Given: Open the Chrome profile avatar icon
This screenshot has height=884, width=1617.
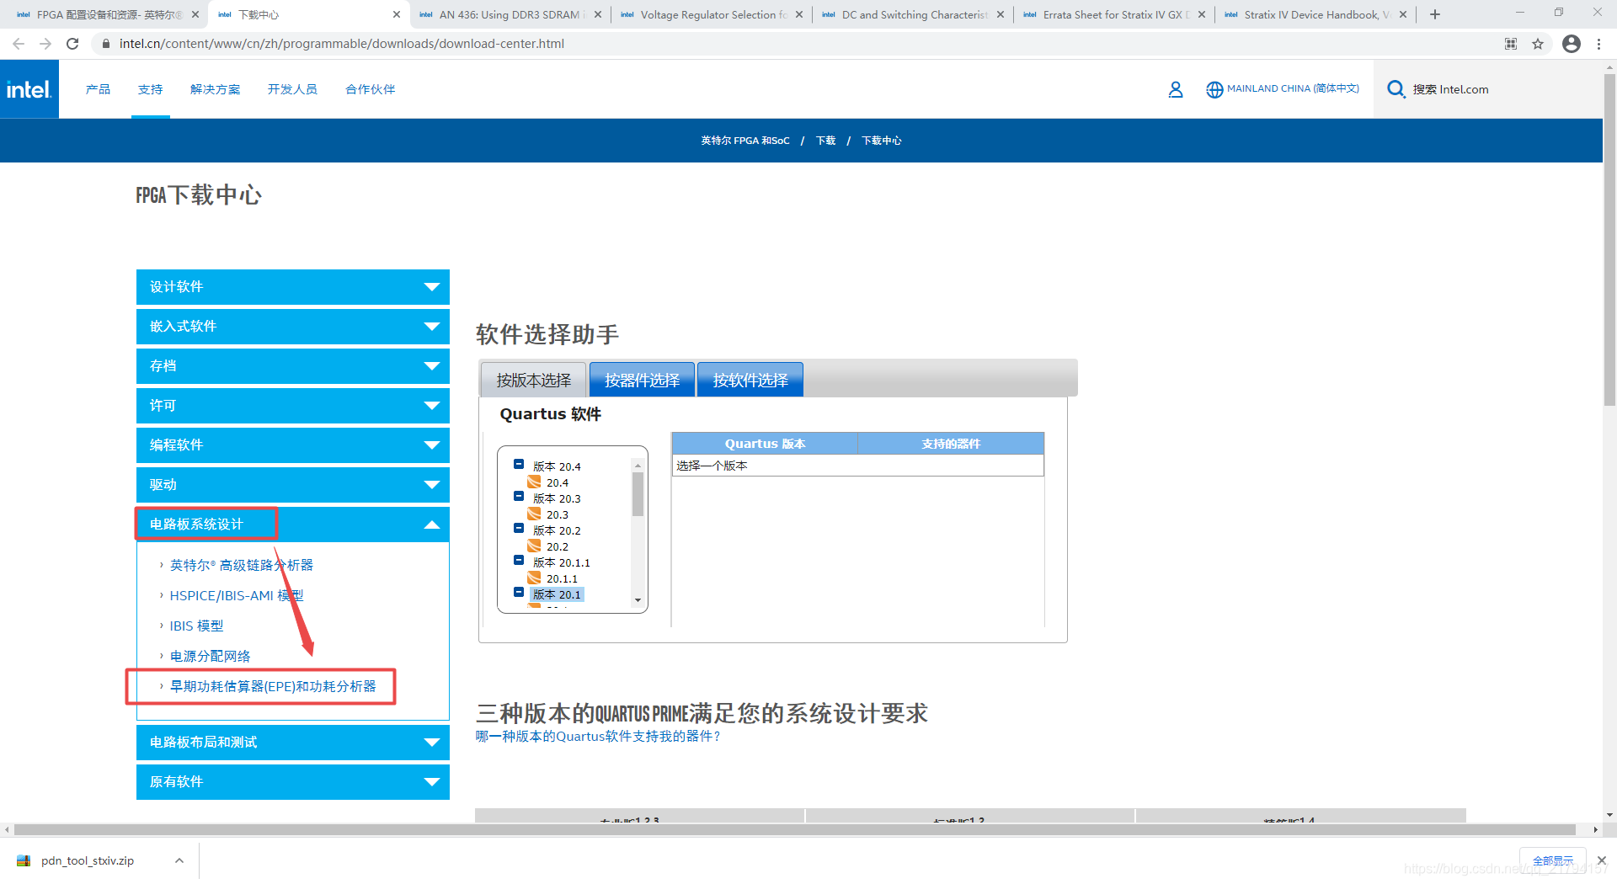Looking at the screenshot, I should 1572,44.
